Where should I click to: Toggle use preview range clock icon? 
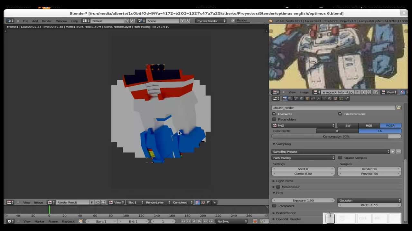(81, 221)
